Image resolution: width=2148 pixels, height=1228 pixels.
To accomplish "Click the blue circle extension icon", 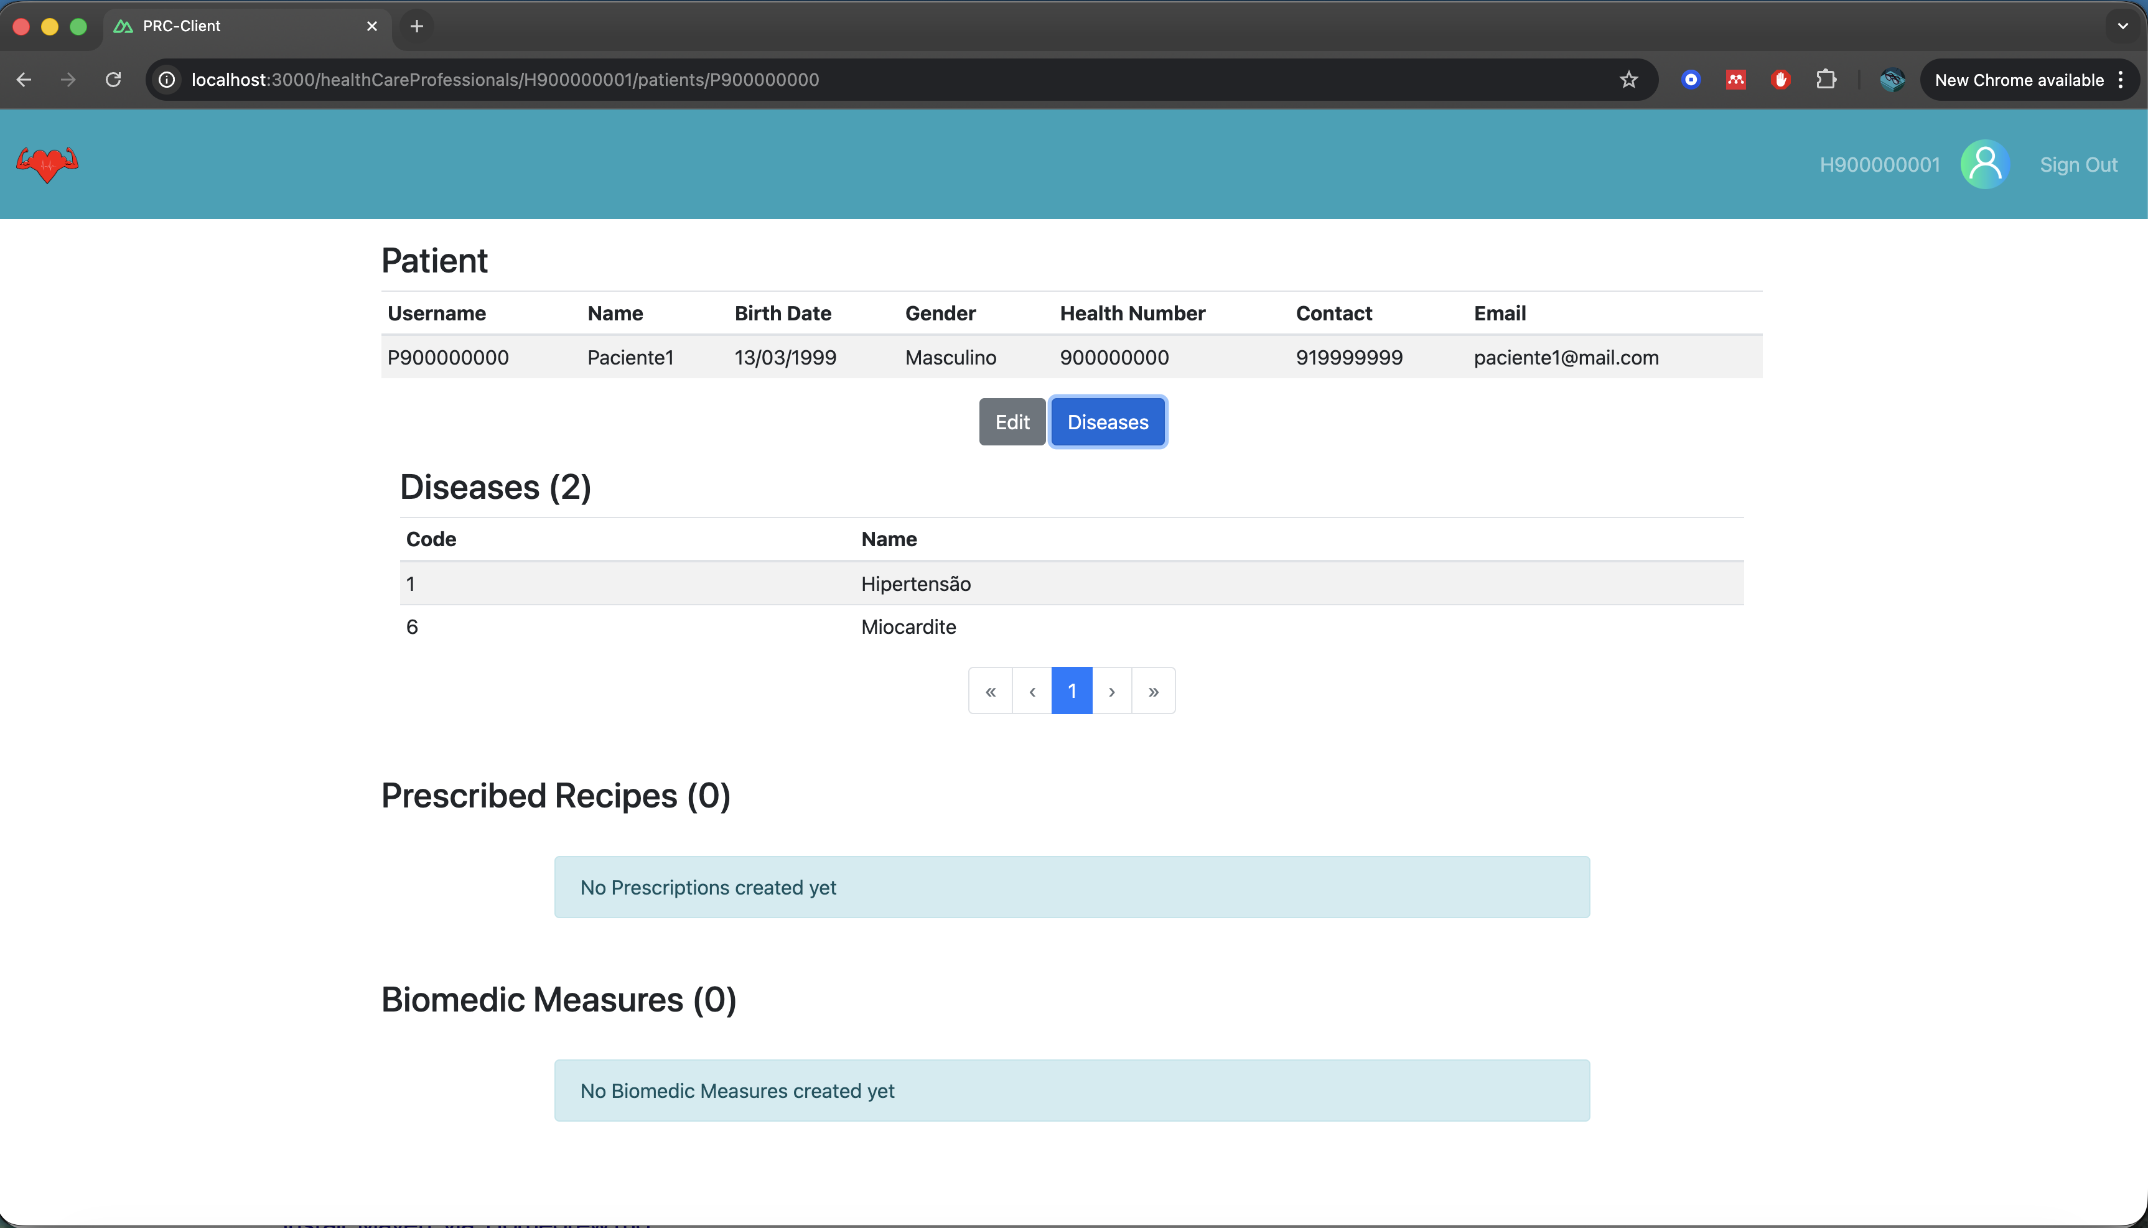I will click(1690, 79).
